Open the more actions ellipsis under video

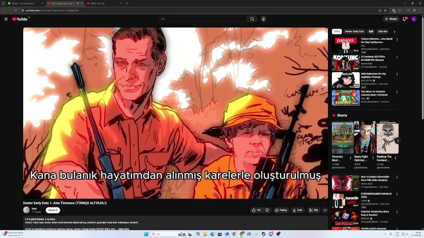point(325,210)
